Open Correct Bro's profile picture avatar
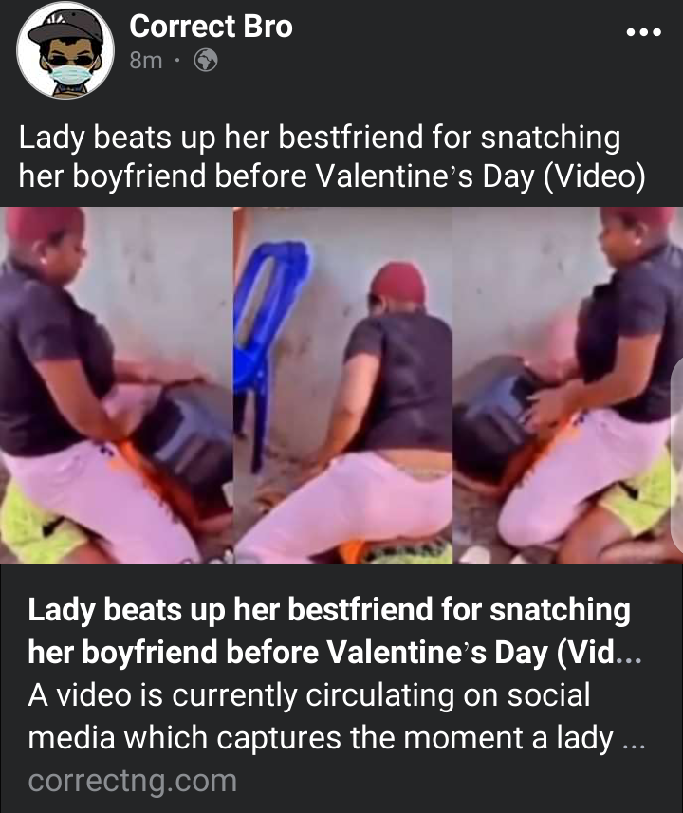This screenshot has height=813, width=683. click(x=65, y=49)
